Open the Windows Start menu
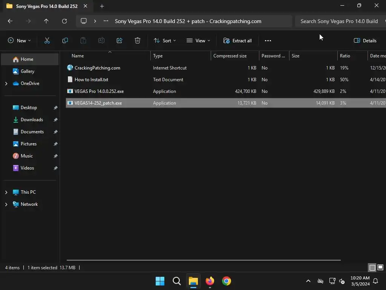The image size is (386, 290). (160, 281)
